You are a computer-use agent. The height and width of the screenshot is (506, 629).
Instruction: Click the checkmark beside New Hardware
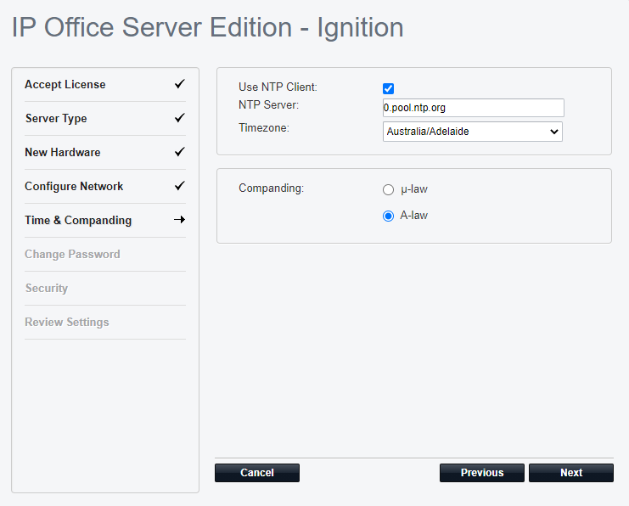pyautogui.click(x=180, y=152)
